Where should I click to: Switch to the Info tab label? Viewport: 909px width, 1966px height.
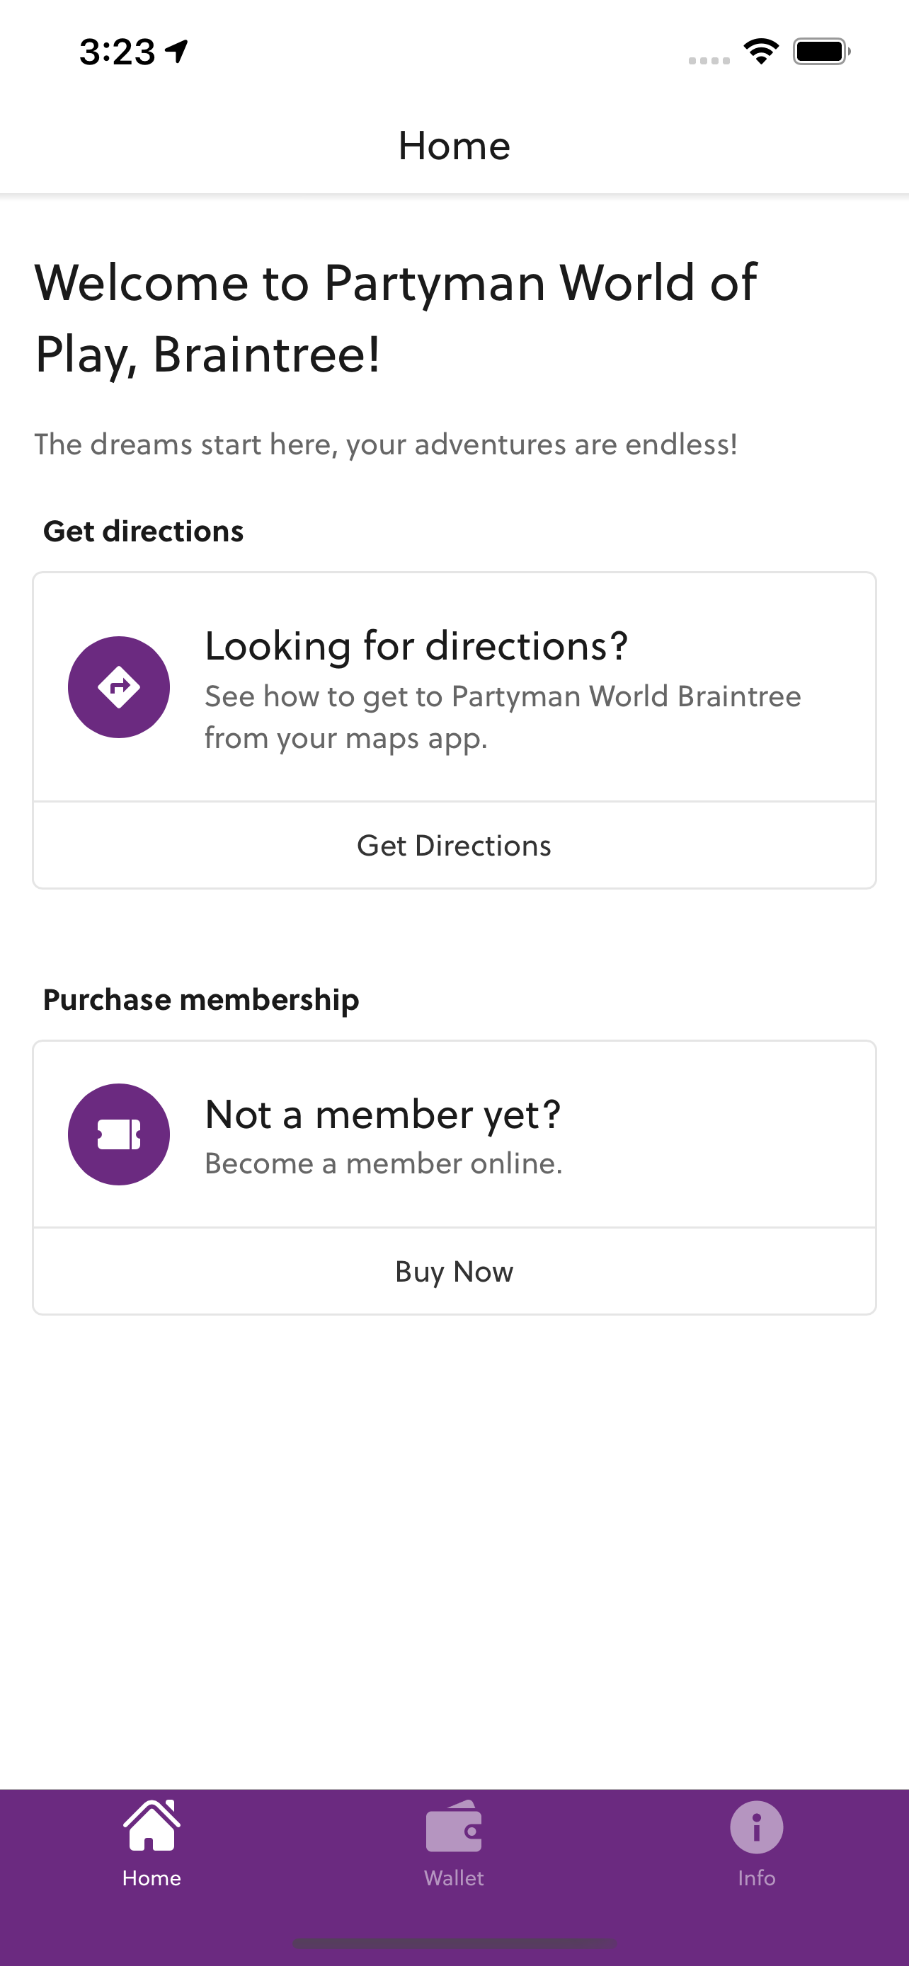pyautogui.click(x=756, y=1878)
